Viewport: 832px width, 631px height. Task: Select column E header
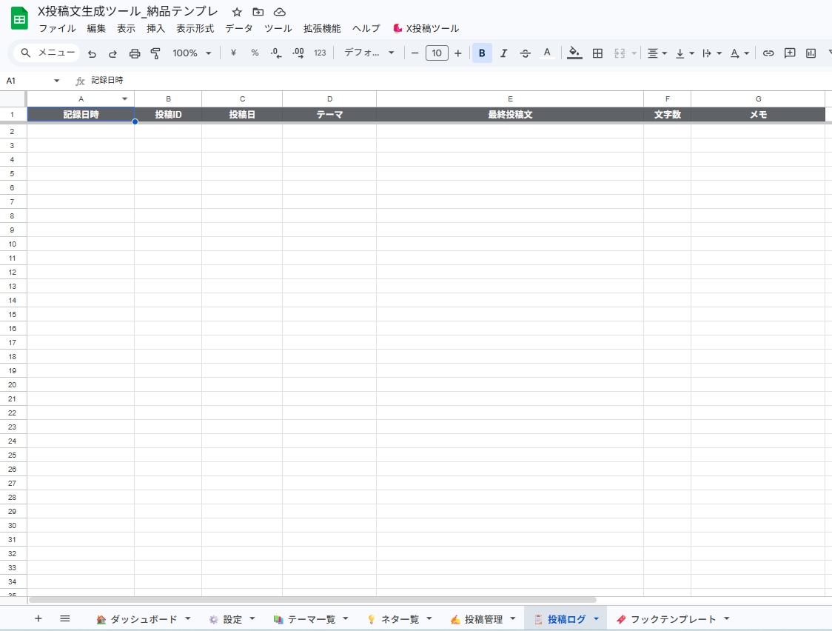[x=510, y=99]
